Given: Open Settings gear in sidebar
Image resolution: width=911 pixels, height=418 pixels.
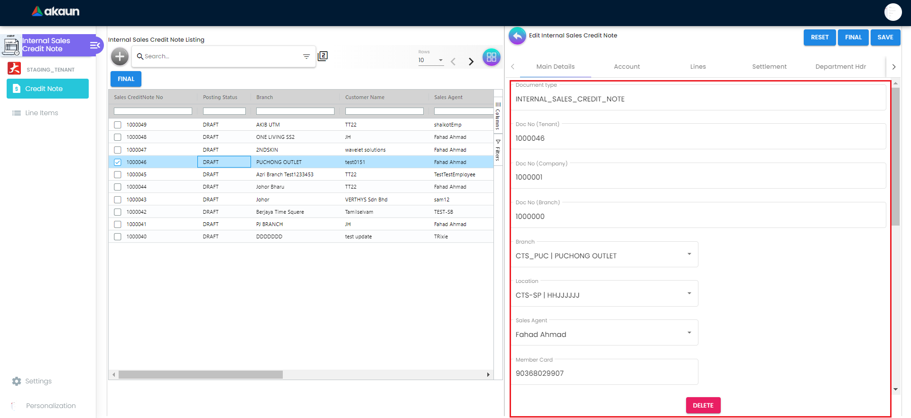Looking at the screenshot, I should click(17, 381).
